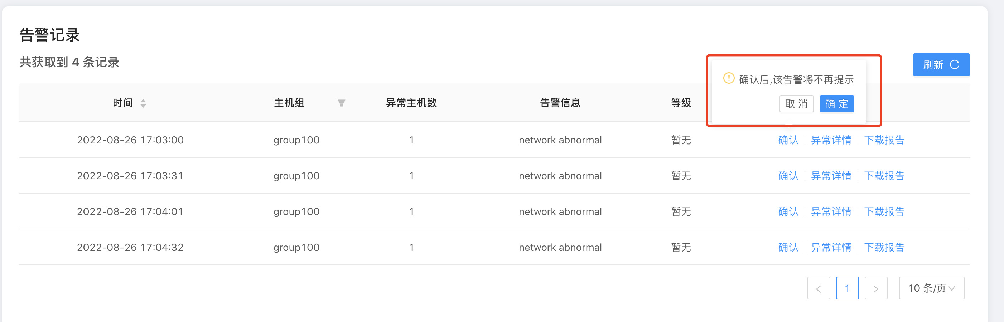
Task: Download report for the 17:04:32 alert
Action: click(885, 247)
